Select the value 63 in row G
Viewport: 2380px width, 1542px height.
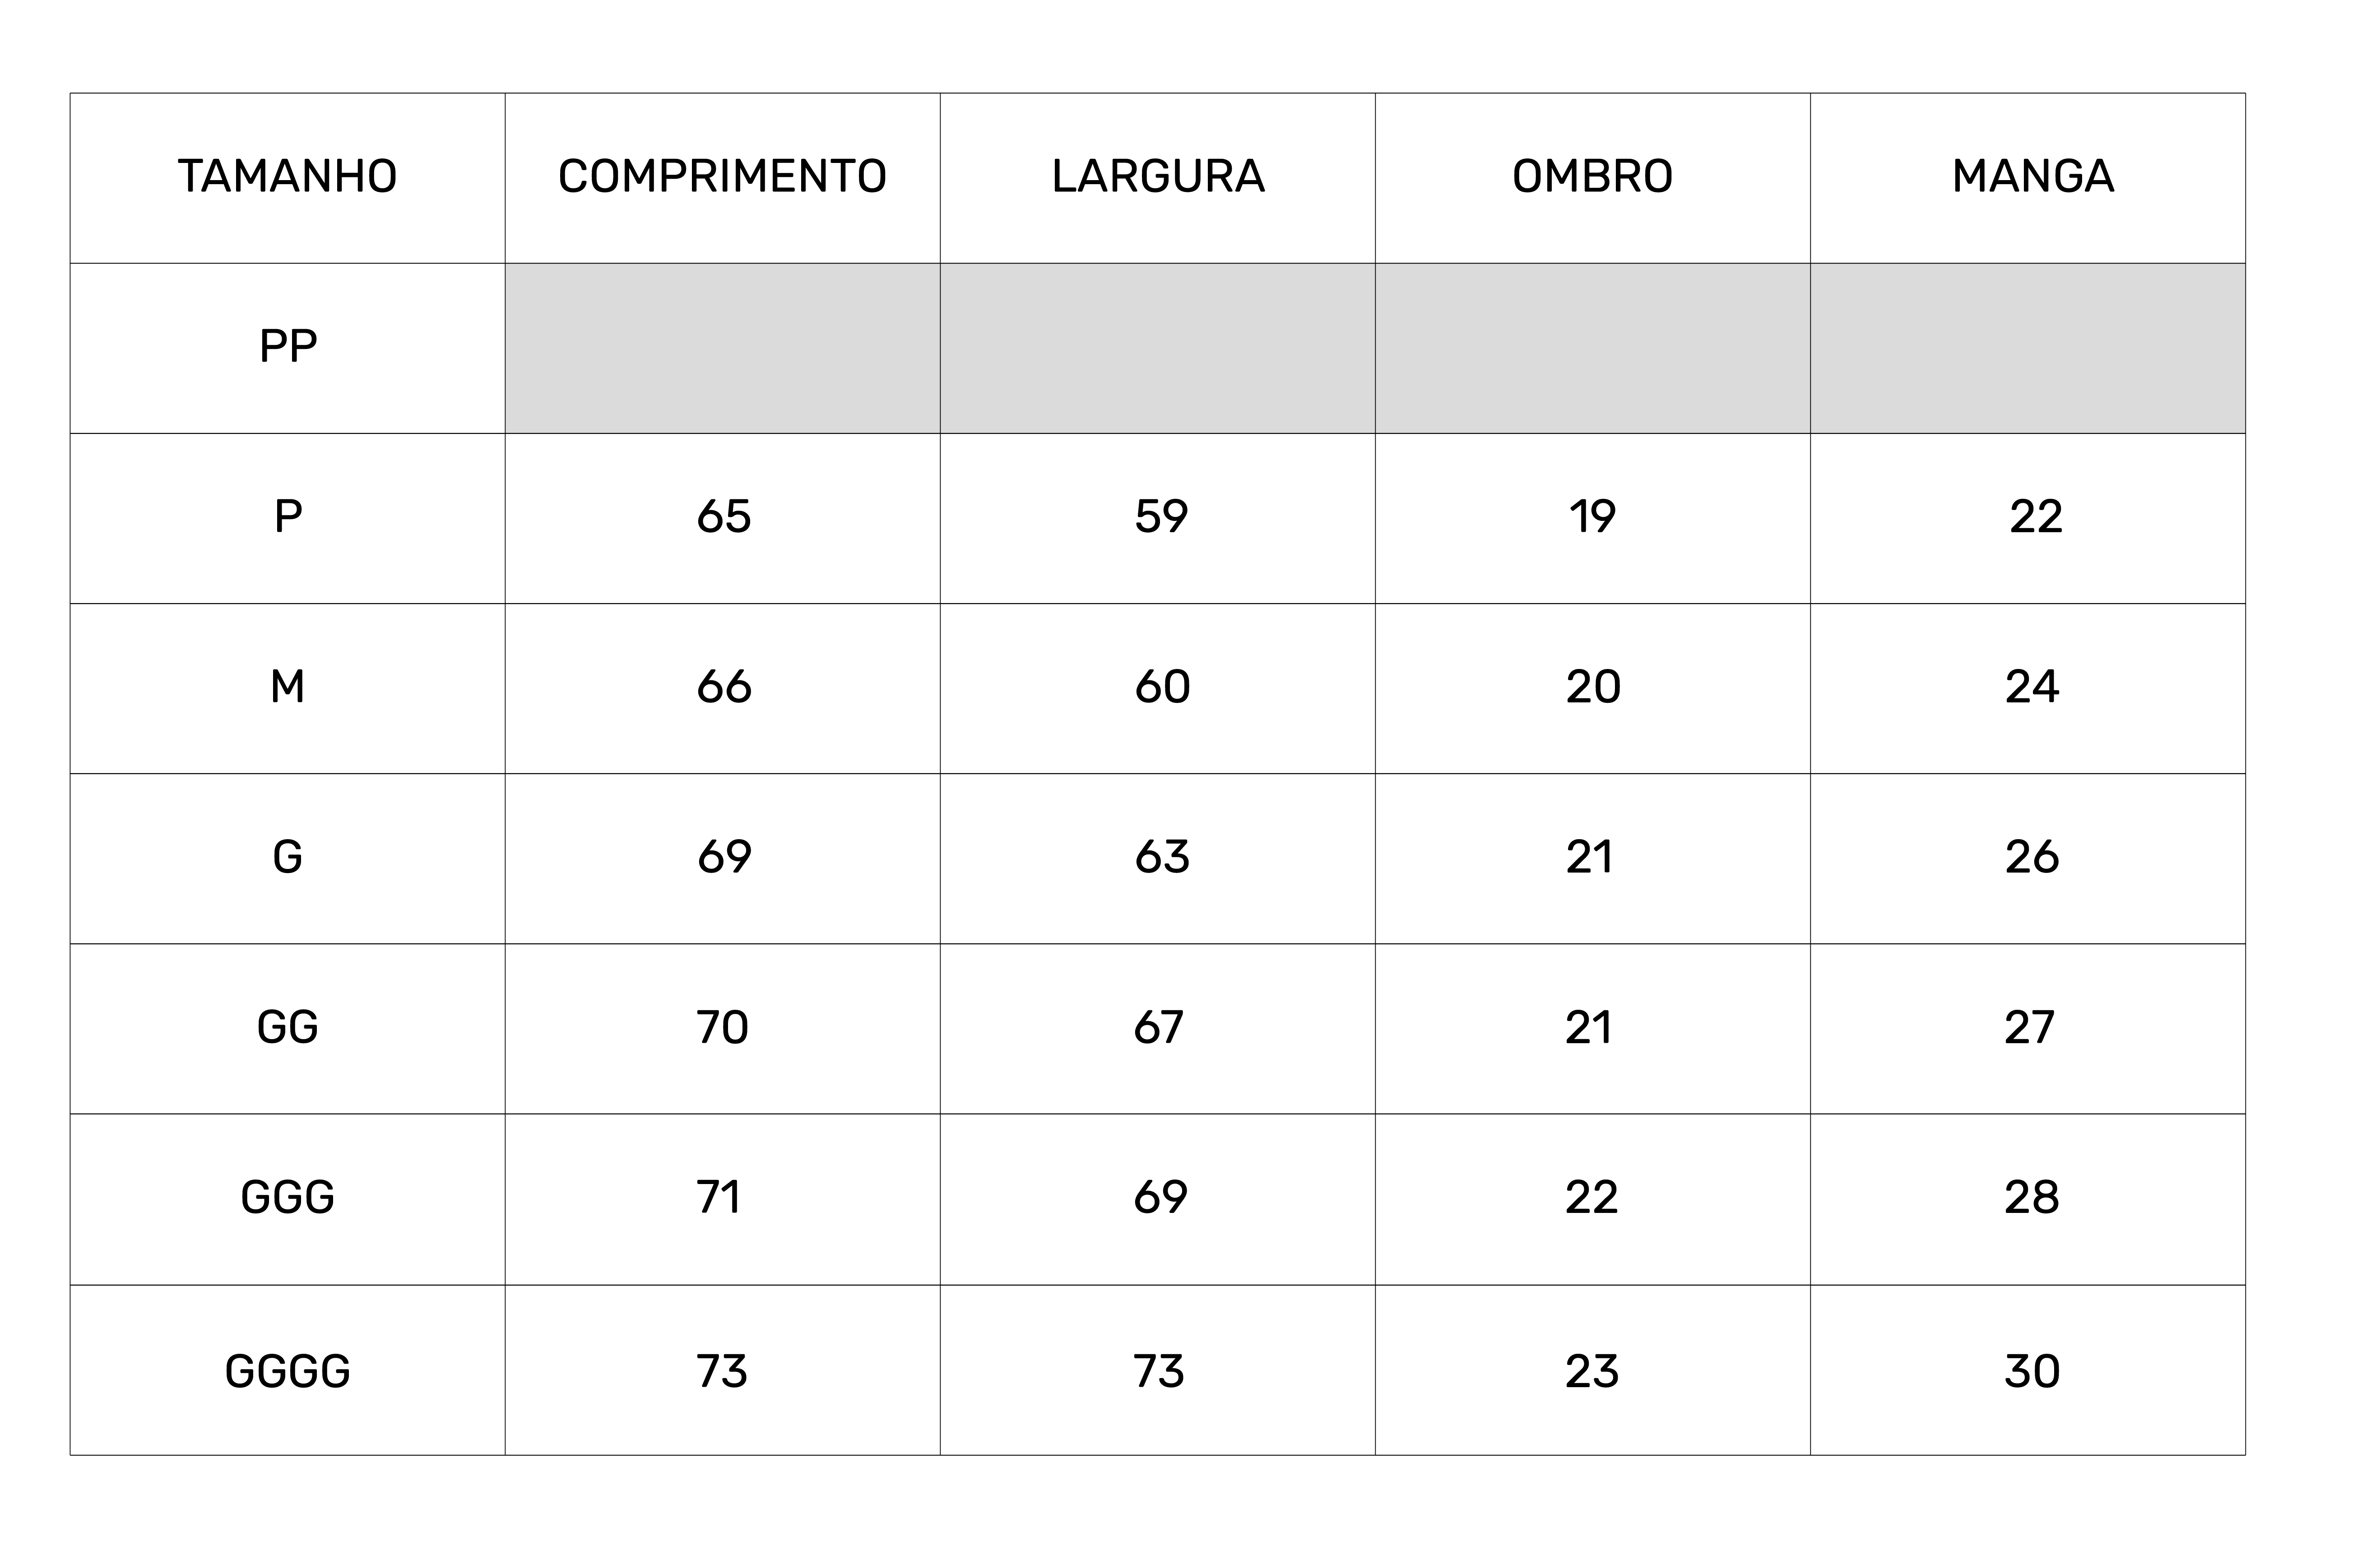pyautogui.click(x=1162, y=857)
